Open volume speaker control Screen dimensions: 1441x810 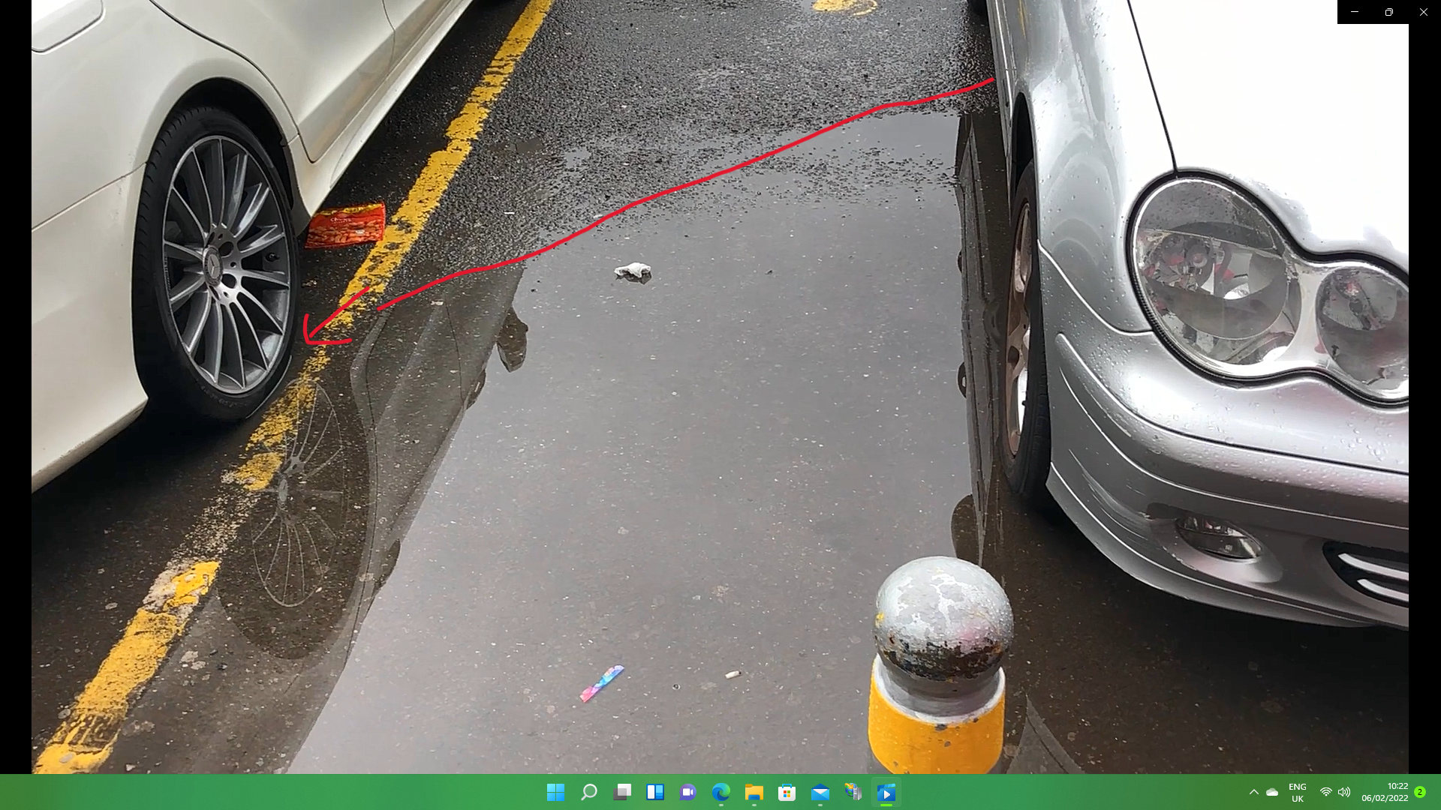click(1343, 792)
